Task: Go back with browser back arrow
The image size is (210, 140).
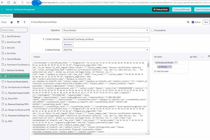Action: (x=2, y=2)
